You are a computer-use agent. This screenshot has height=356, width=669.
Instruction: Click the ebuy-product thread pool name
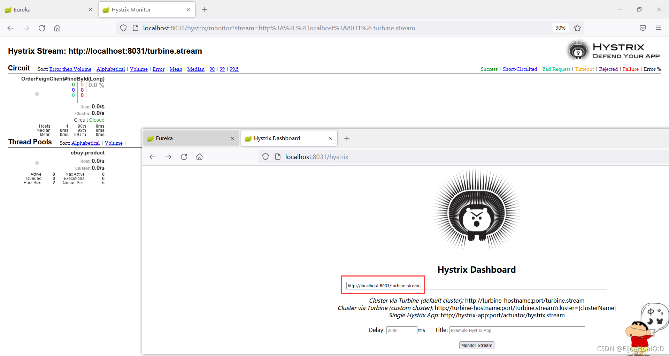click(87, 153)
